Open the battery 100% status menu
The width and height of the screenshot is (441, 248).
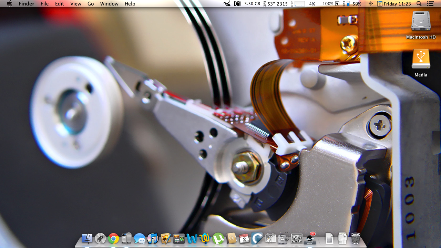(331, 4)
